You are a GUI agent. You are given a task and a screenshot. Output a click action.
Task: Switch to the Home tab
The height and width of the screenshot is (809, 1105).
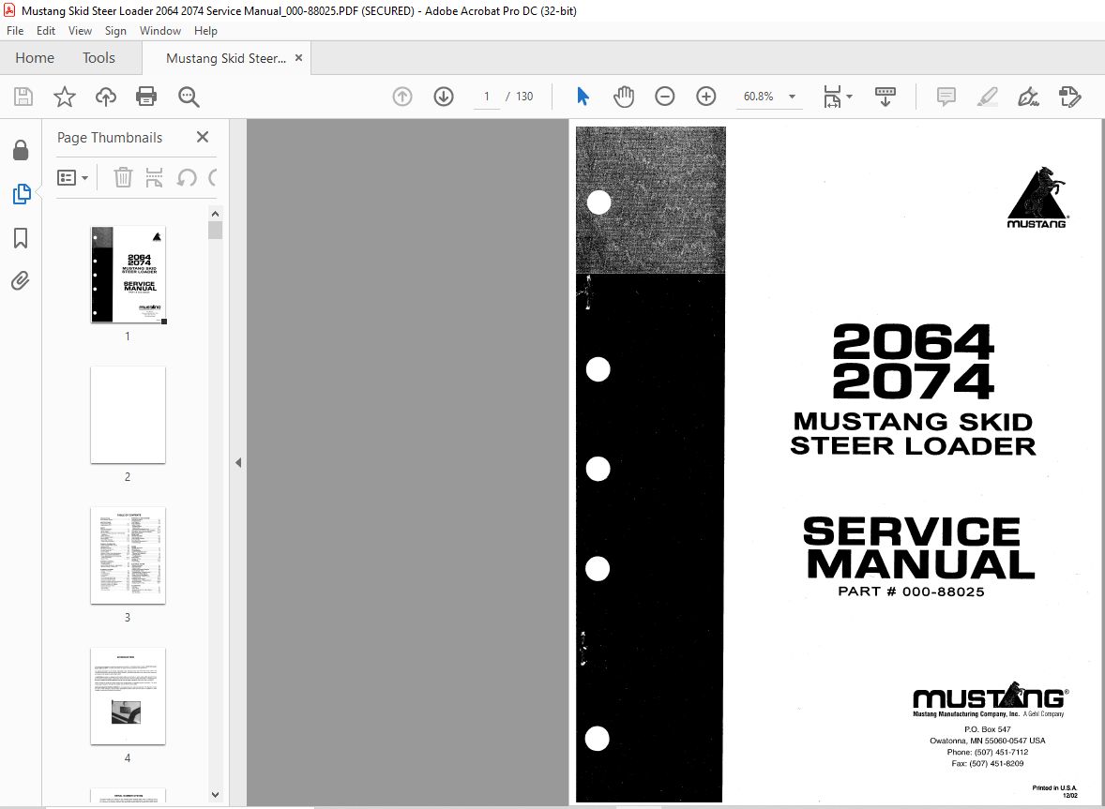(x=35, y=58)
